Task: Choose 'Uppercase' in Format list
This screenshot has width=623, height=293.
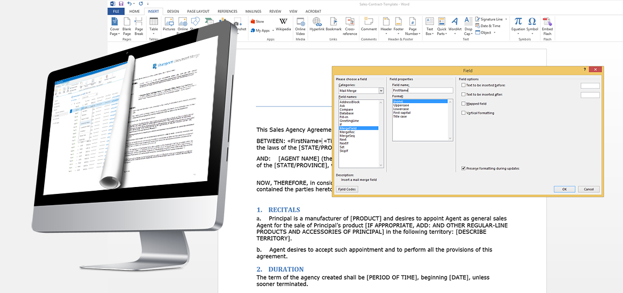Action: [x=401, y=105]
